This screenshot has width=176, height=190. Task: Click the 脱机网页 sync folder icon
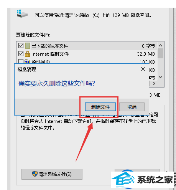pos(27,61)
